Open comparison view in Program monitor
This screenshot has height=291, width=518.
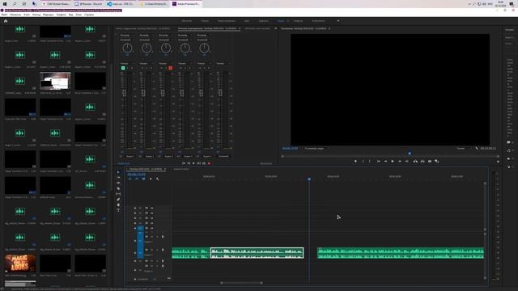[437, 162]
